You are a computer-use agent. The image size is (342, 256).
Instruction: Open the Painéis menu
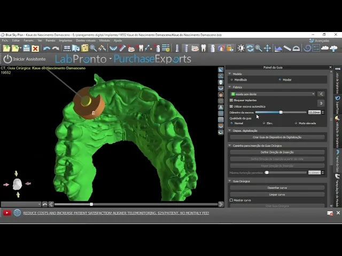(50, 41)
